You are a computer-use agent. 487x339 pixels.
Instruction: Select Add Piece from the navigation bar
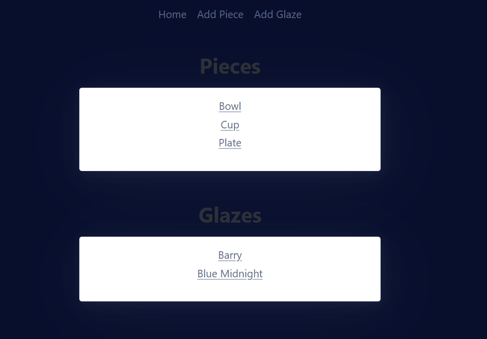pyautogui.click(x=220, y=15)
